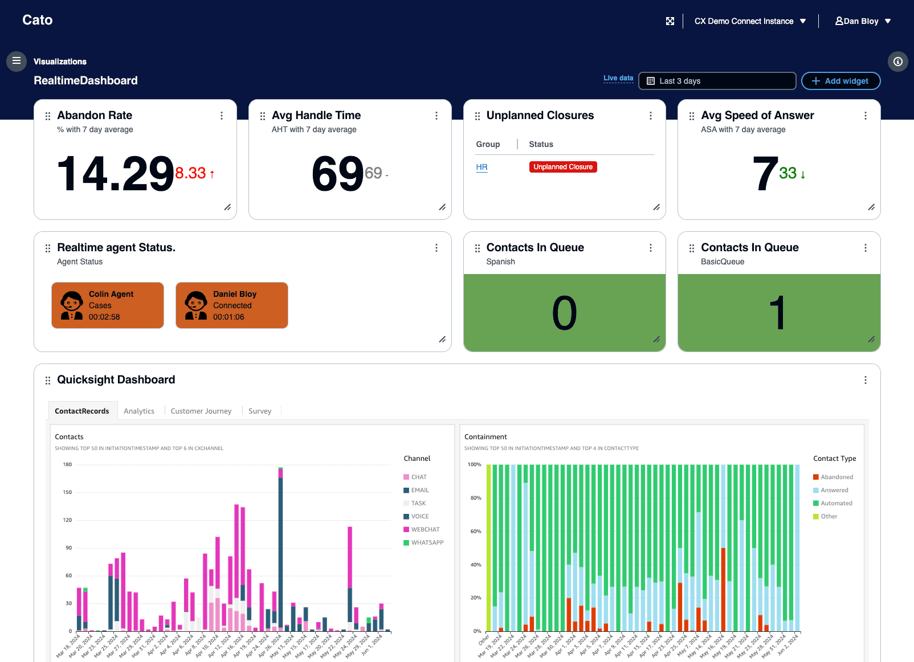Toggle WEBCHAT series in Channel legend
Image resolution: width=914 pixels, height=662 pixels.
(425, 529)
